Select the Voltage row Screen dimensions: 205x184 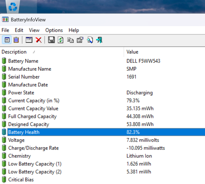102,140
